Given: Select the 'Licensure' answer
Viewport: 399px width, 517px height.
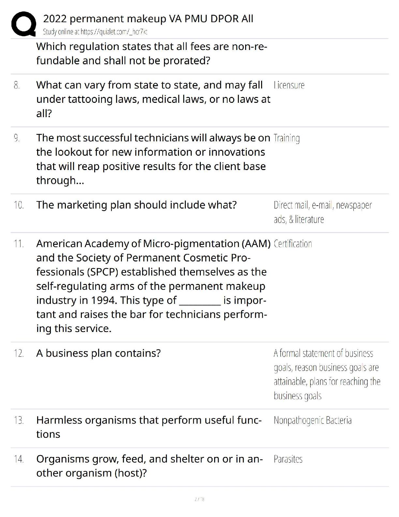Looking at the screenshot, I should [x=289, y=85].
